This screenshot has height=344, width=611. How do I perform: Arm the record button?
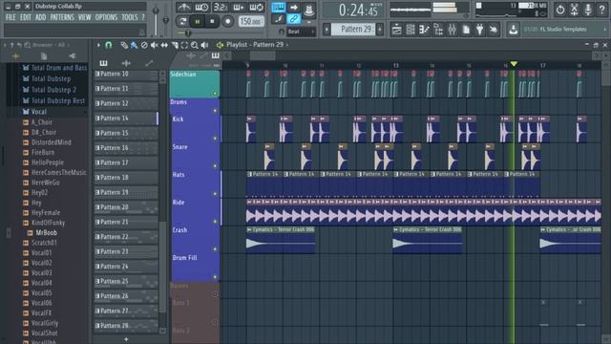pos(227,21)
